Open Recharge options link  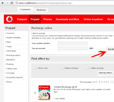tap(13, 55)
